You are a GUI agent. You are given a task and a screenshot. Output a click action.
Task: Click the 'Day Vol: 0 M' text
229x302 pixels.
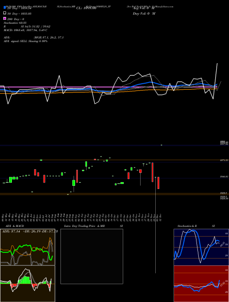click(144, 13)
